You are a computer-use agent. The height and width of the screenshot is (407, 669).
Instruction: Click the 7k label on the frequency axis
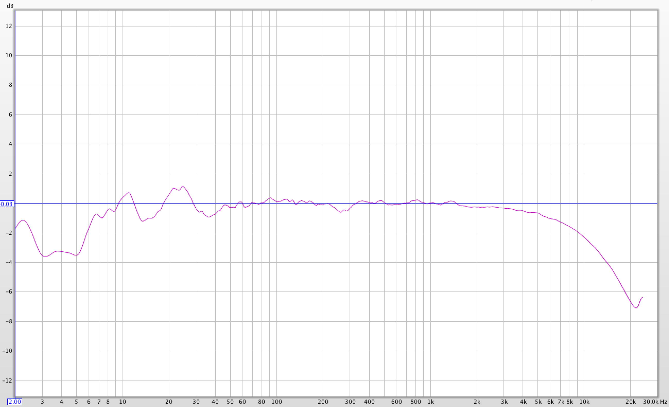[561, 402]
